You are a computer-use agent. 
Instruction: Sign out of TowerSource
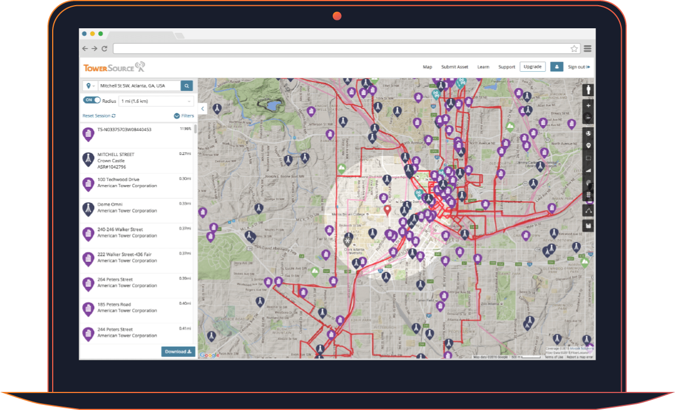[579, 67]
